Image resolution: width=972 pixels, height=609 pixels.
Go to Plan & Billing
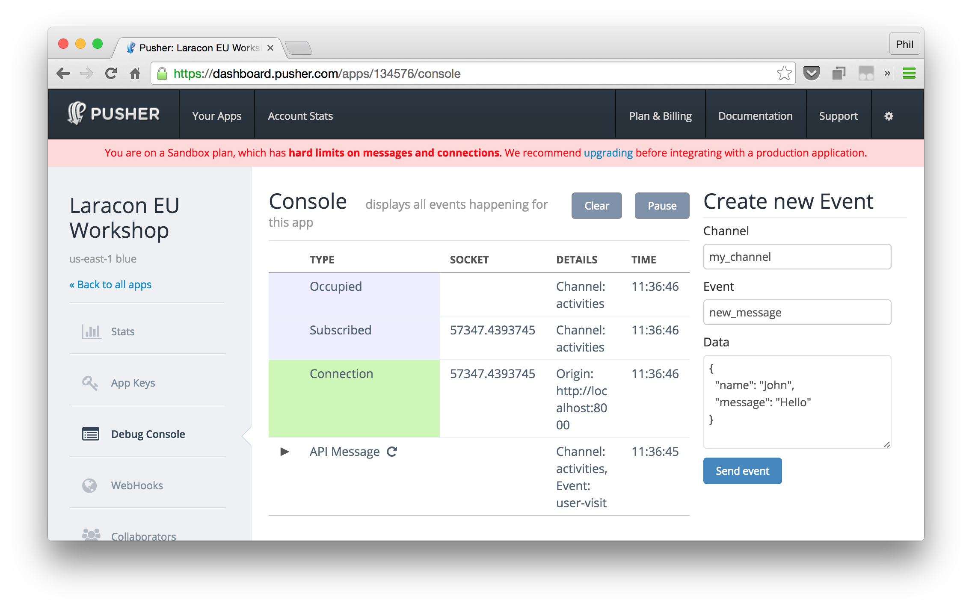click(x=661, y=116)
